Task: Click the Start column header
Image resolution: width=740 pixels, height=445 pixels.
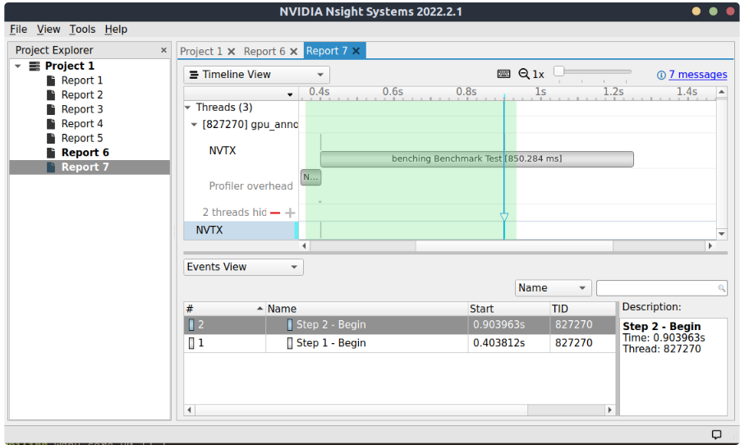Action: [x=508, y=309]
